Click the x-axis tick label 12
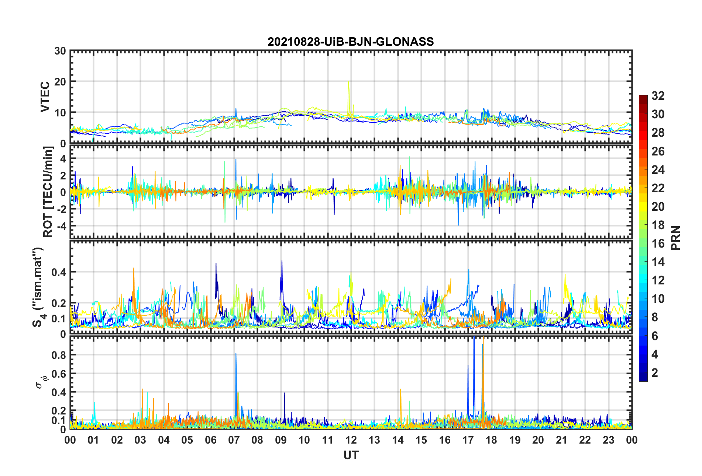 351,440
